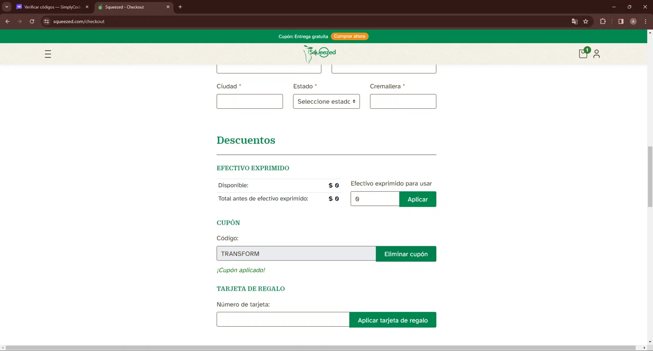Open the shopping cart icon
Viewport: 653px width, 351px height.
583,54
